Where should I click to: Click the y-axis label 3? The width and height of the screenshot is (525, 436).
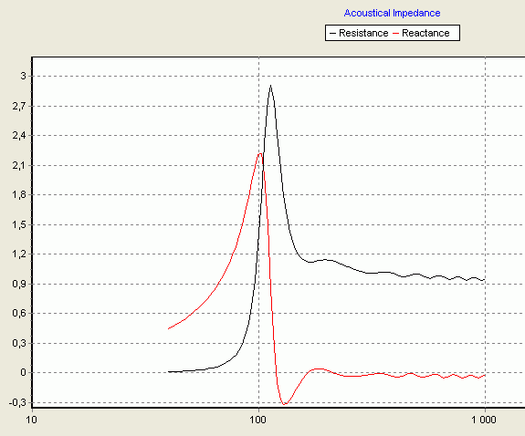(23, 76)
